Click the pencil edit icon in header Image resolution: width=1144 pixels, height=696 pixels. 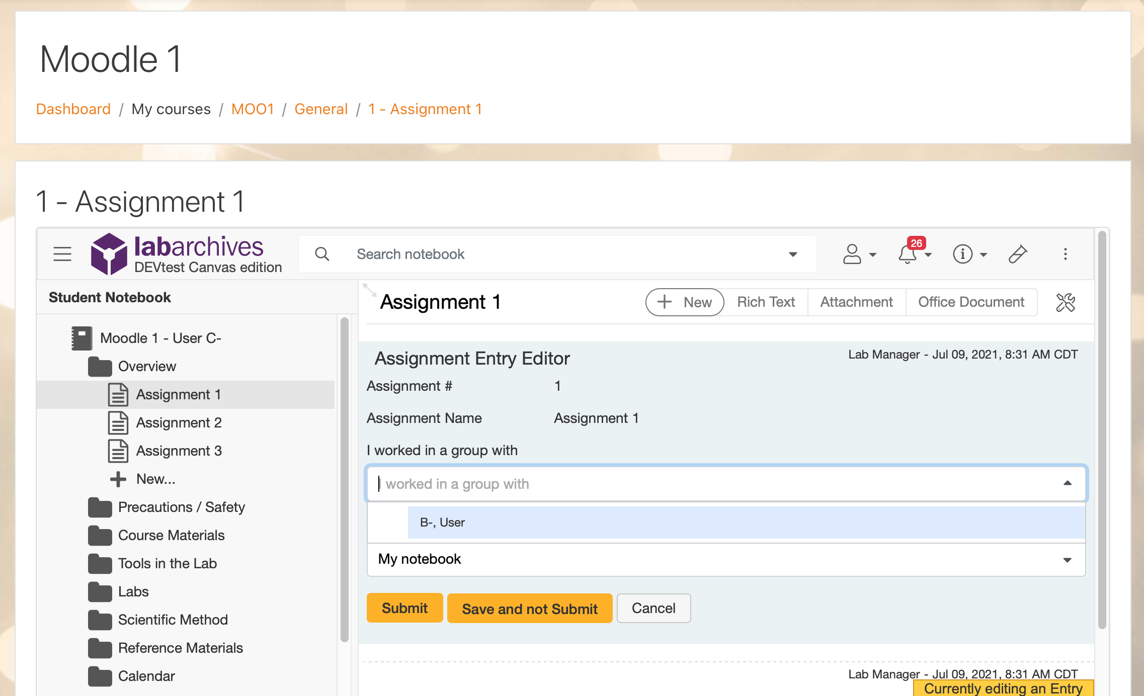point(1018,254)
